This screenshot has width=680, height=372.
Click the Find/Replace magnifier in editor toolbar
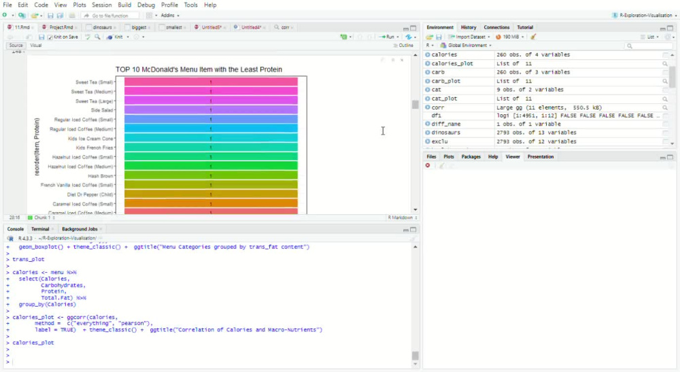click(x=97, y=37)
